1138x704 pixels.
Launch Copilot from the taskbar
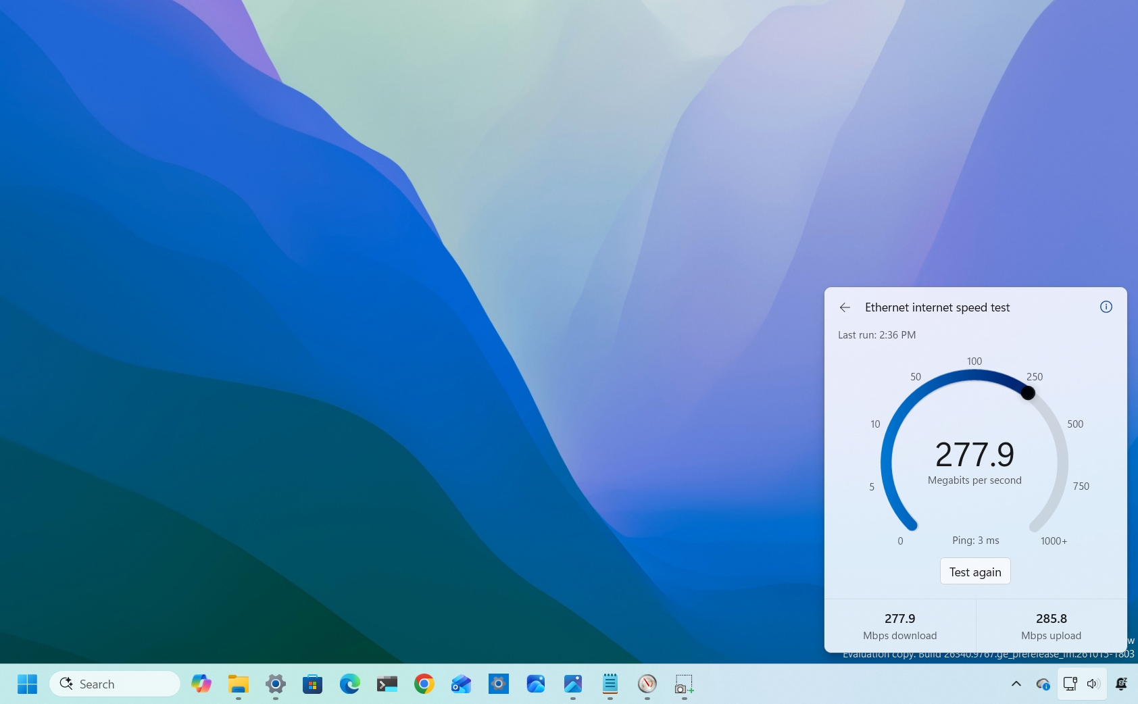click(201, 684)
